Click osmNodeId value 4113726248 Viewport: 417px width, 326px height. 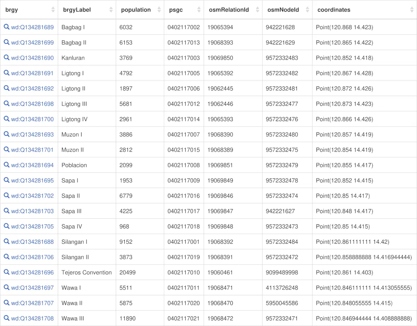pyautogui.click(x=282, y=287)
